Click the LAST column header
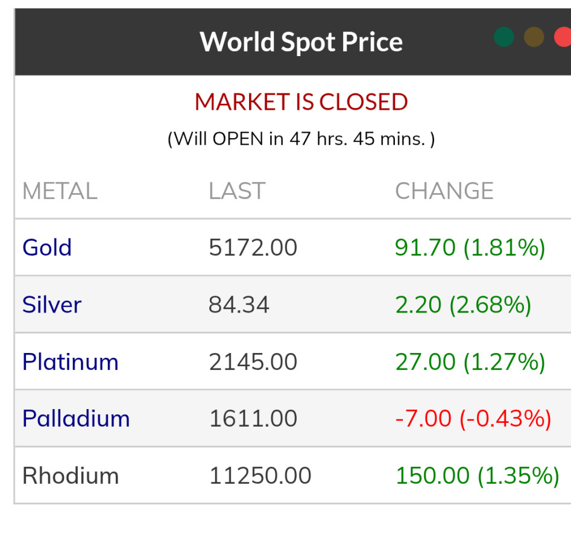The image size is (571, 543). 237,191
